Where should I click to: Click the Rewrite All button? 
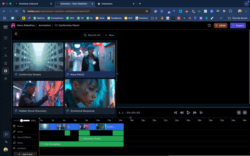tap(92, 35)
